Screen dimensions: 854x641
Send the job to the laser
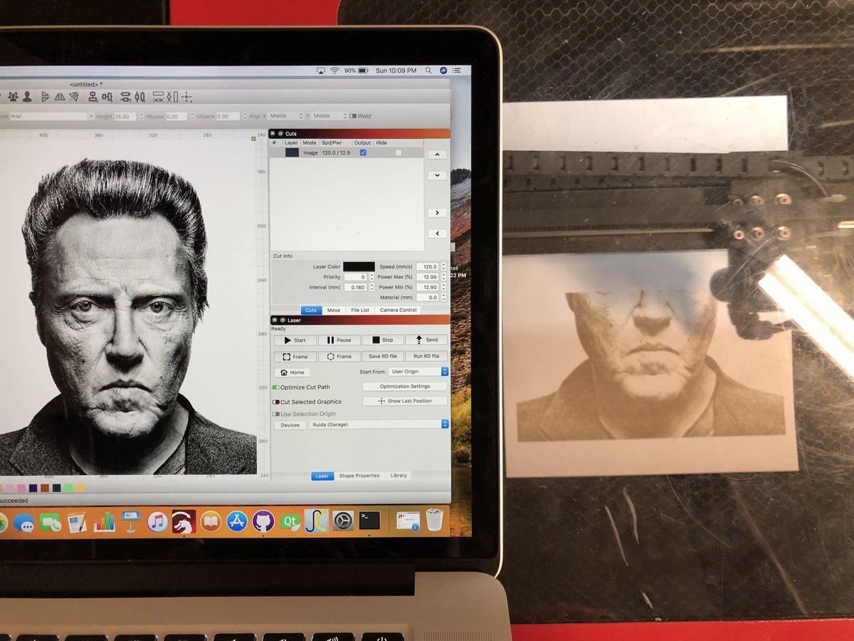(426, 340)
